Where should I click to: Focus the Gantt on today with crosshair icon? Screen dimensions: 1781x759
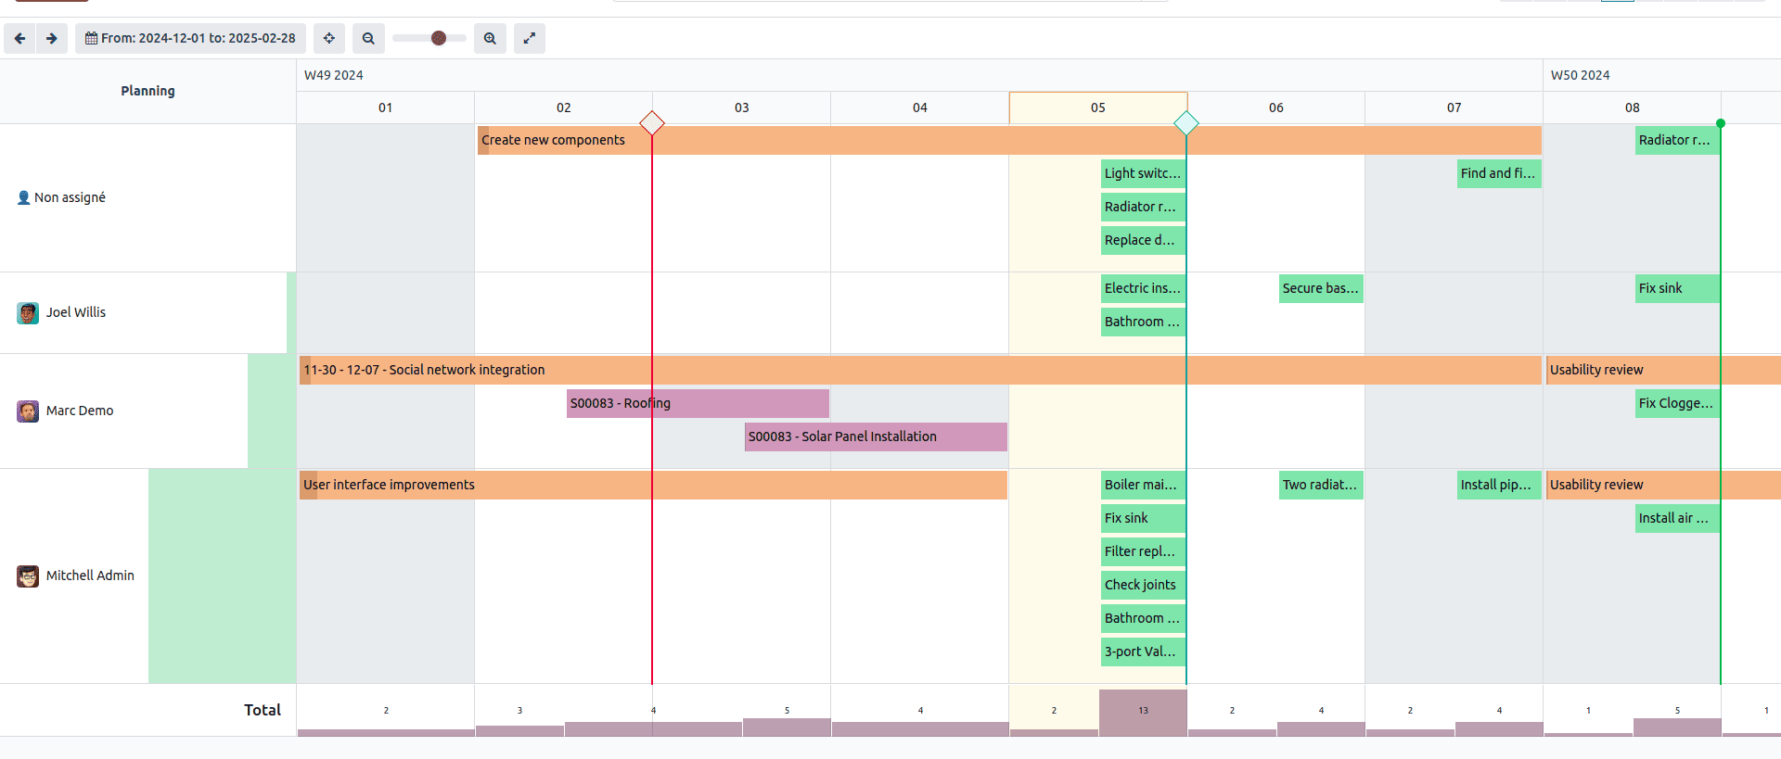[329, 38]
